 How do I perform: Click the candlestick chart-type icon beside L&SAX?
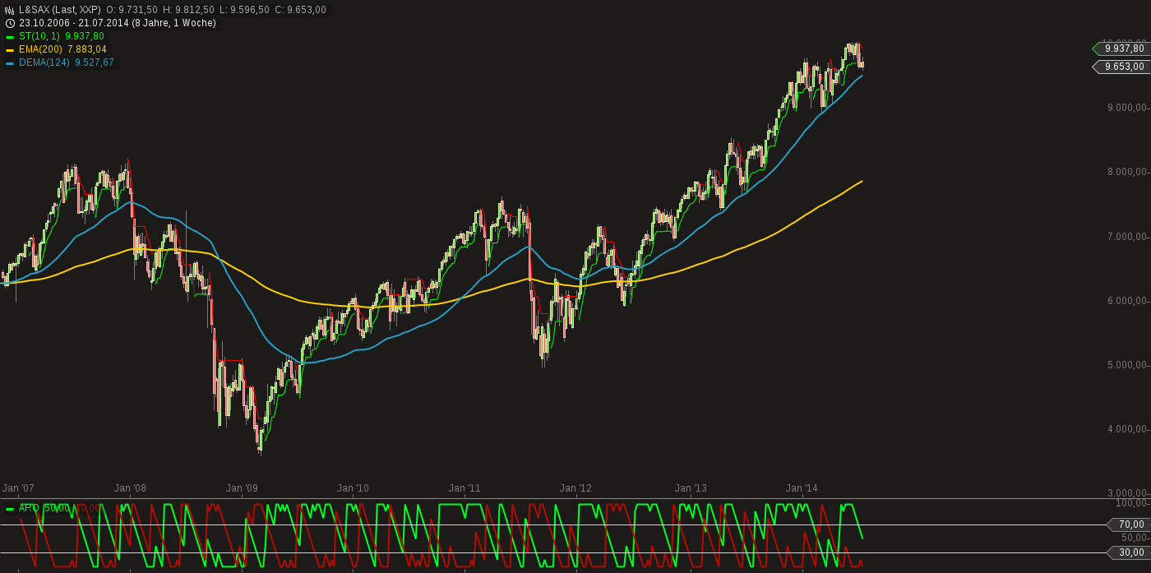(10, 10)
